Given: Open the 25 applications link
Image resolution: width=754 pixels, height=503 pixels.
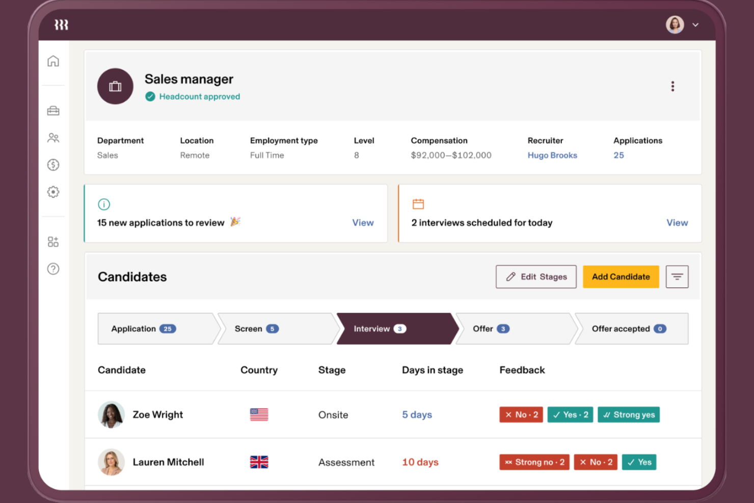Looking at the screenshot, I should coord(618,155).
